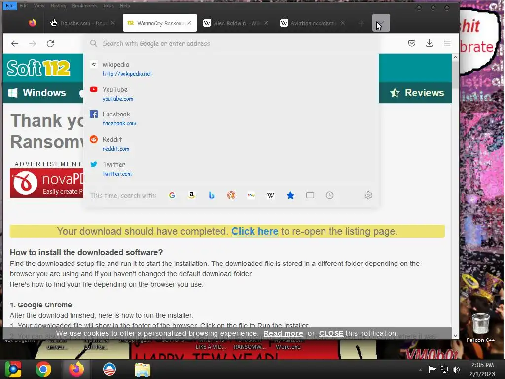Search this time with Amazon icon
Image resolution: width=505 pixels, height=379 pixels.
192,195
